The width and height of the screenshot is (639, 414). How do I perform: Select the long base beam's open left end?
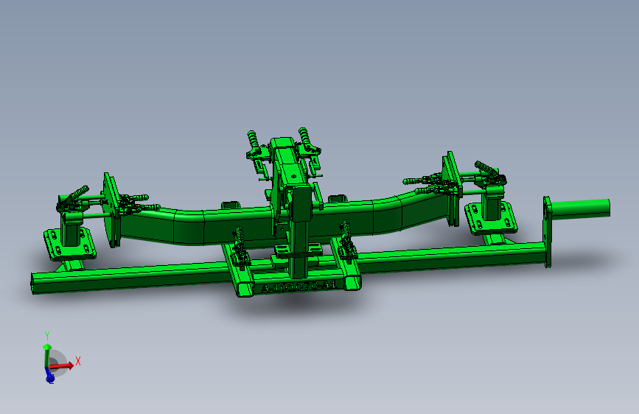point(32,284)
